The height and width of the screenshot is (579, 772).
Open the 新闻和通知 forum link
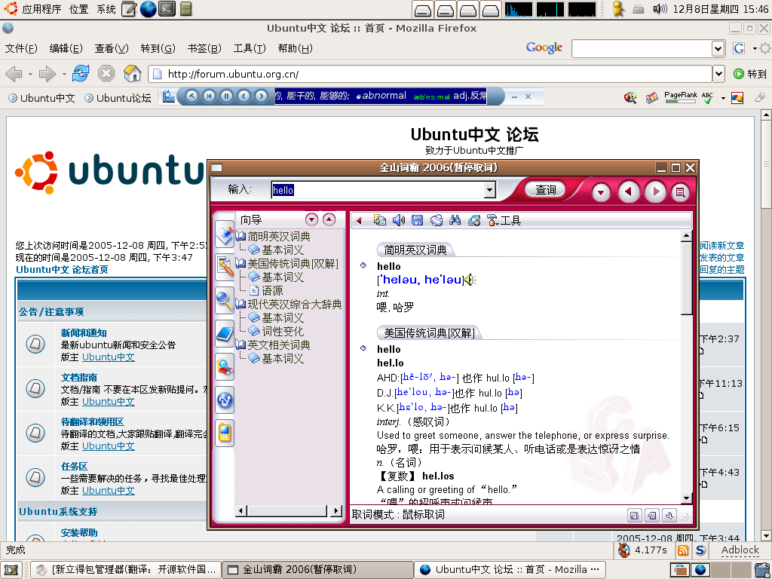pyautogui.click(x=84, y=332)
